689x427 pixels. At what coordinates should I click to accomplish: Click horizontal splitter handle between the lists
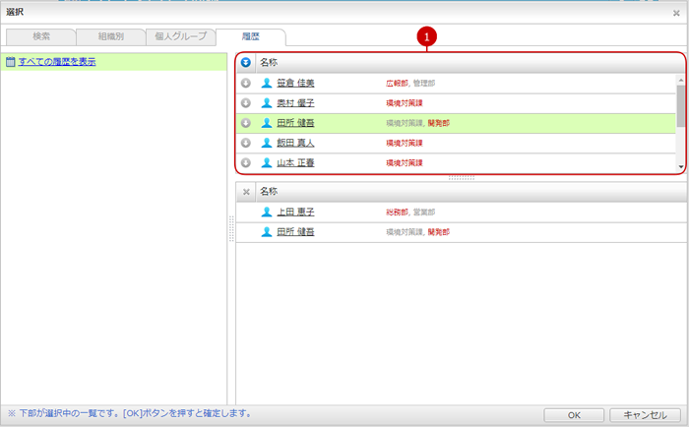click(461, 178)
